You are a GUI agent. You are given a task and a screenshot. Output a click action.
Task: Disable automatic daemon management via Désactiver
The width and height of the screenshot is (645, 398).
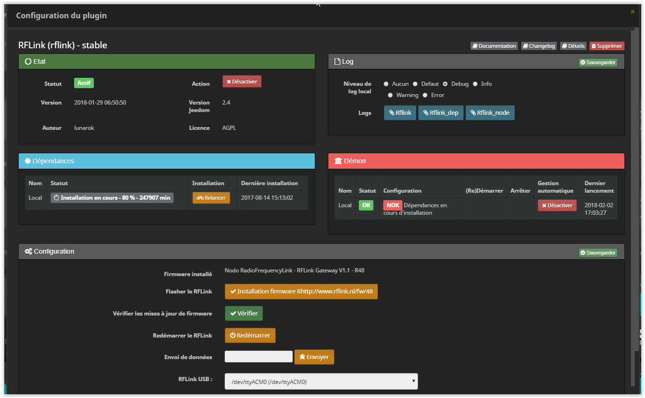tap(557, 205)
